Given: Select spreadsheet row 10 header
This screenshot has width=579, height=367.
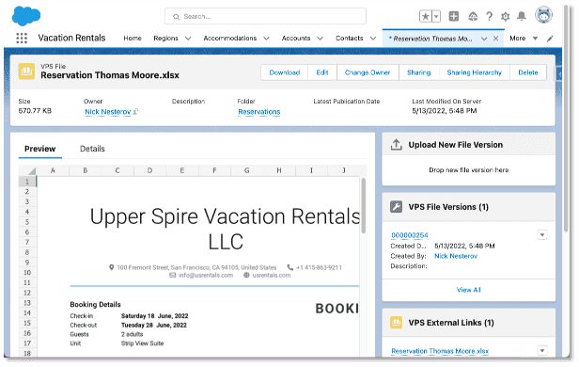Looking at the screenshot, I should pyautogui.click(x=27, y=273).
